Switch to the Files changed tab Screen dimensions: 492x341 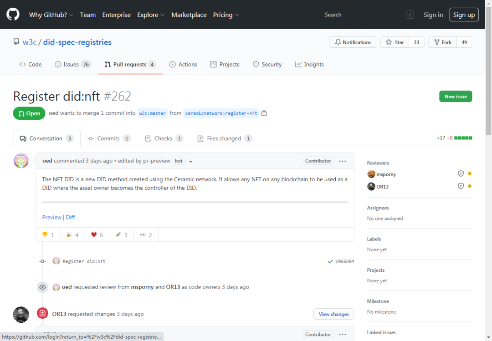pyautogui.click(x=225, y=138)
